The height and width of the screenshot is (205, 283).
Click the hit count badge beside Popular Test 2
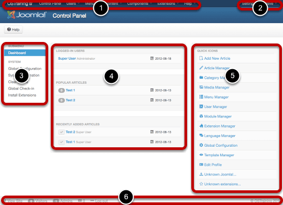point(61,100)
